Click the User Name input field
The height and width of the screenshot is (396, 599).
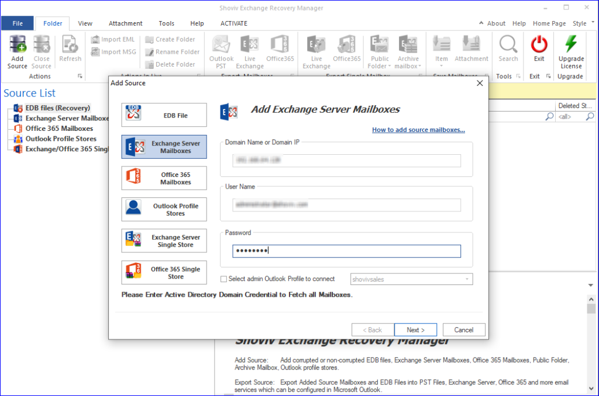(346, 205)
